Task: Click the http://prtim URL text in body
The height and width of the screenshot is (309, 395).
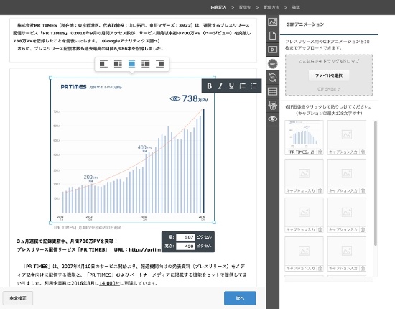Action: (145, 250)
